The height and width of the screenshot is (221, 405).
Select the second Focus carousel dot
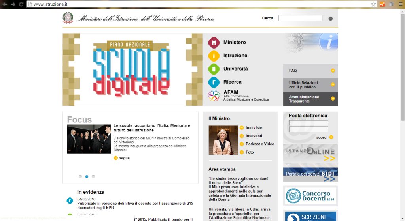click(87, 176)
